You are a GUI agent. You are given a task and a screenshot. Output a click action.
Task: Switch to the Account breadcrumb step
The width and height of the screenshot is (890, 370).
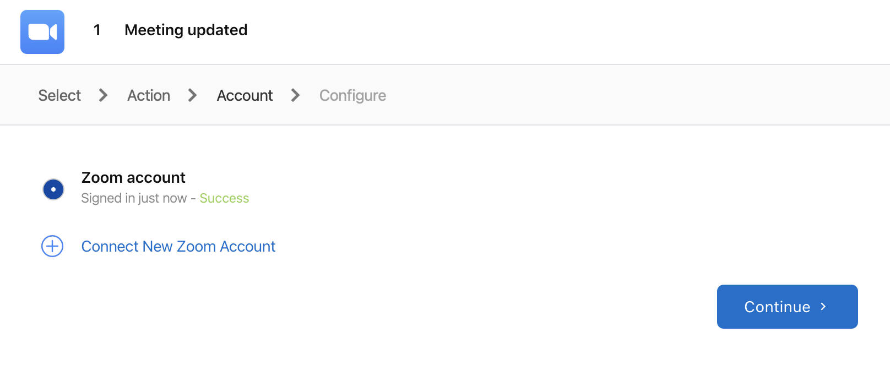click(x=244, y=95)
